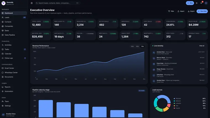210x118 pixels.
Task: Click the Referral legend color dot
Action: [x=174, y=101]
